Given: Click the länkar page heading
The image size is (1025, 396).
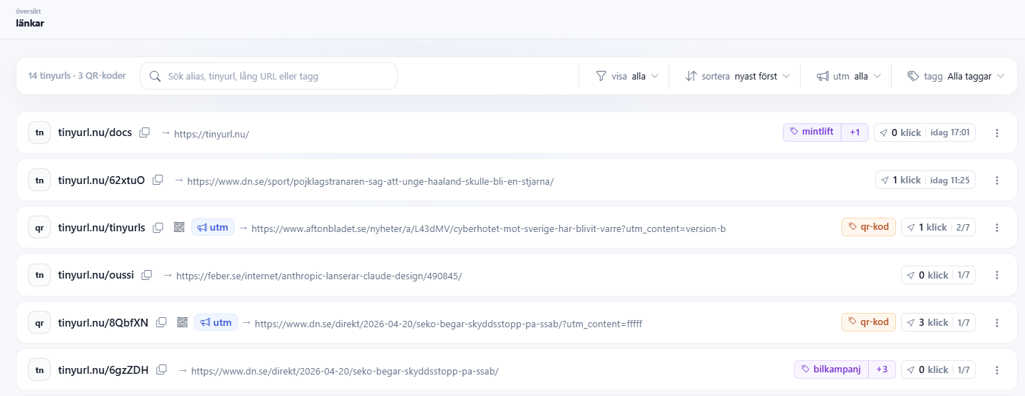Looking at the screenshot, I should tap(30, 23).
